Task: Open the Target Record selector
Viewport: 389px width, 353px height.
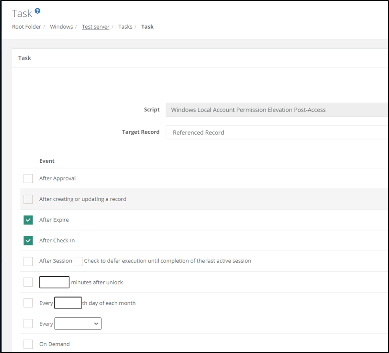Action: pyautogui.click(x=277, y=132)
